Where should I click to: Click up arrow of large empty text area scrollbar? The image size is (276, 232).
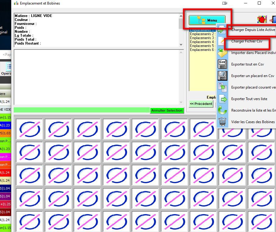pos(181,52)
